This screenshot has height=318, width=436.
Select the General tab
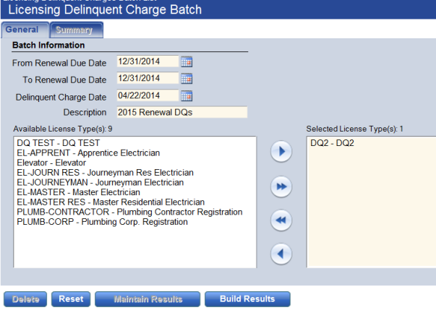(25, 30)
